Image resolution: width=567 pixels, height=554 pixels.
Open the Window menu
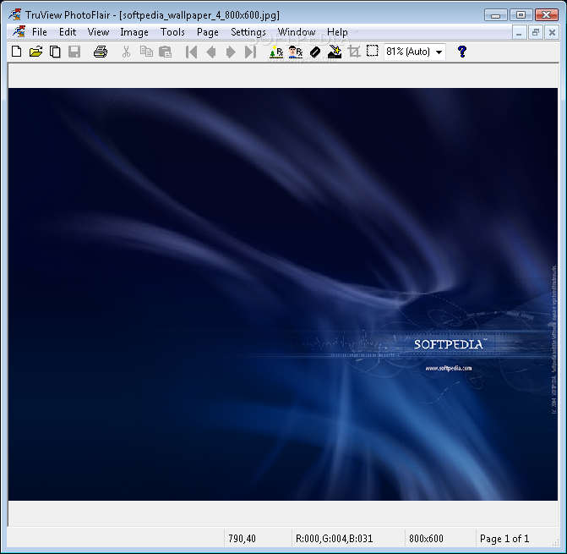(297, 32)
